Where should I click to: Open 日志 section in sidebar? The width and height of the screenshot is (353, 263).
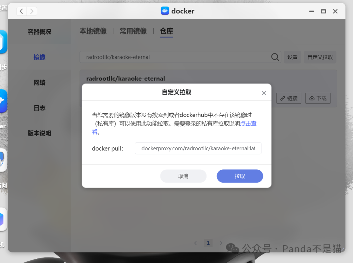[x=40, y=108]
